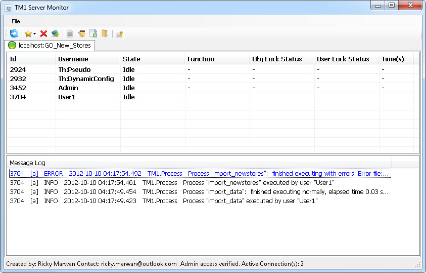Open the File menu
426x273 pixels.
pos(16,21)
